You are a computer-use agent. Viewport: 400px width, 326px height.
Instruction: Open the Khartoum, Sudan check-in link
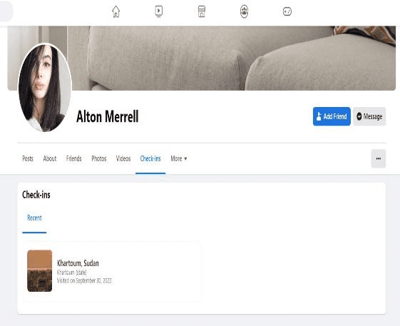[x=78, y=263]
